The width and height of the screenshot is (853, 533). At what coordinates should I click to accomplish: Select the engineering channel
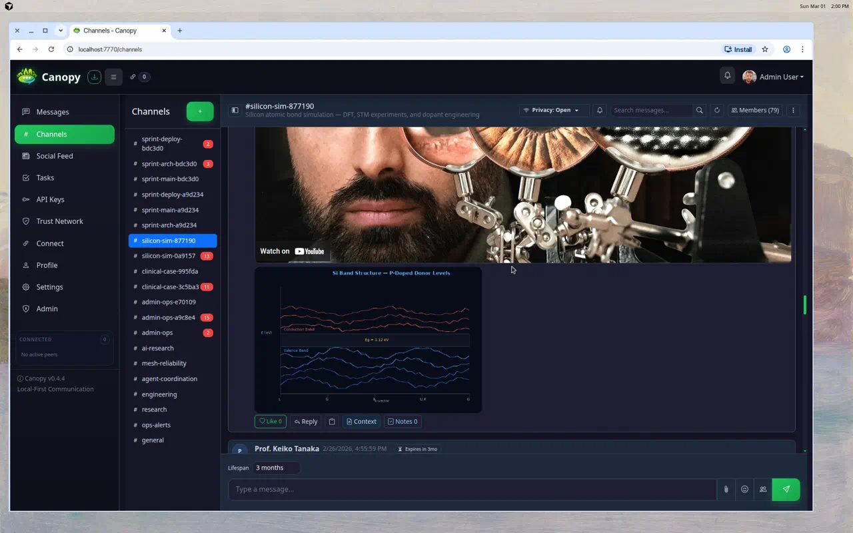(x=173, y=394)
